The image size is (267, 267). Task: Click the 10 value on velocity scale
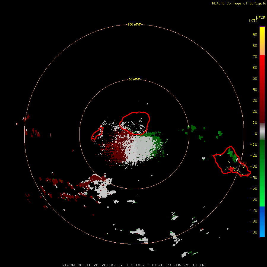255,123
